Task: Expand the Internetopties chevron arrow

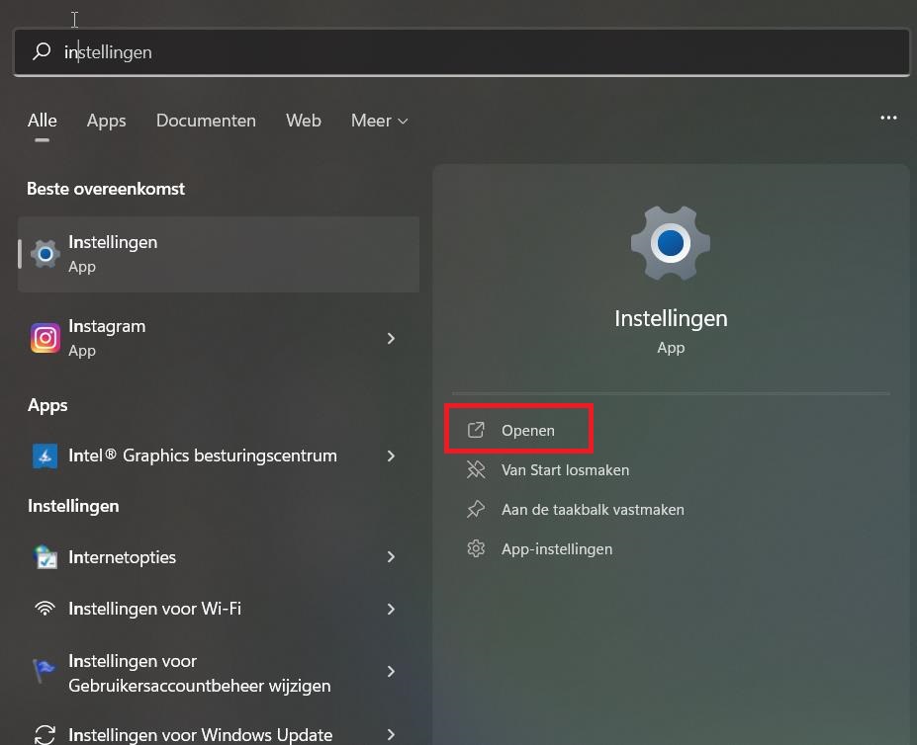Action: click(391, 557)
